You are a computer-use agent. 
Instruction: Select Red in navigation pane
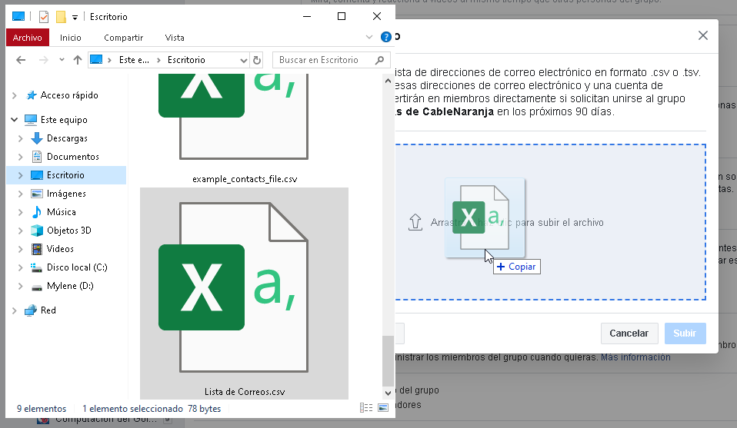[x=48, y=310]
